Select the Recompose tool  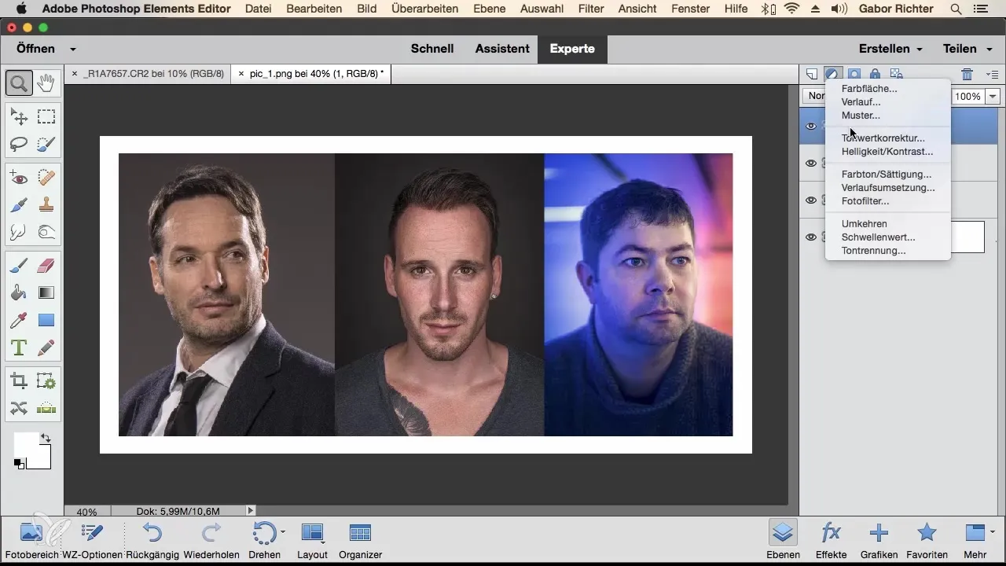[x=46, y=381]
